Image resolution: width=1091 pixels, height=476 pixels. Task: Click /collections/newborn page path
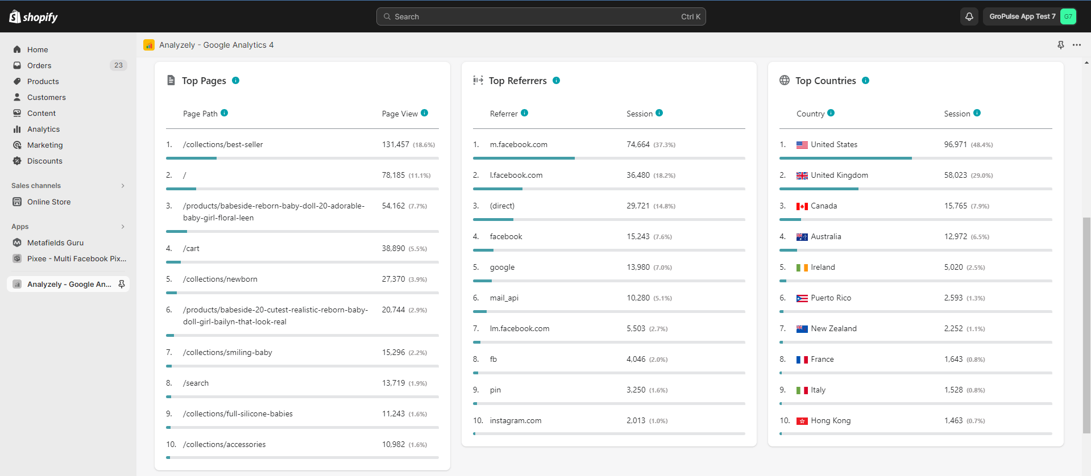point(220,279)
